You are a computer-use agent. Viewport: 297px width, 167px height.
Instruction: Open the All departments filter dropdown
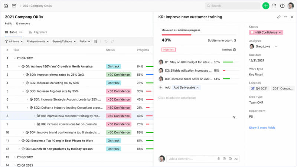pos(37,42)
